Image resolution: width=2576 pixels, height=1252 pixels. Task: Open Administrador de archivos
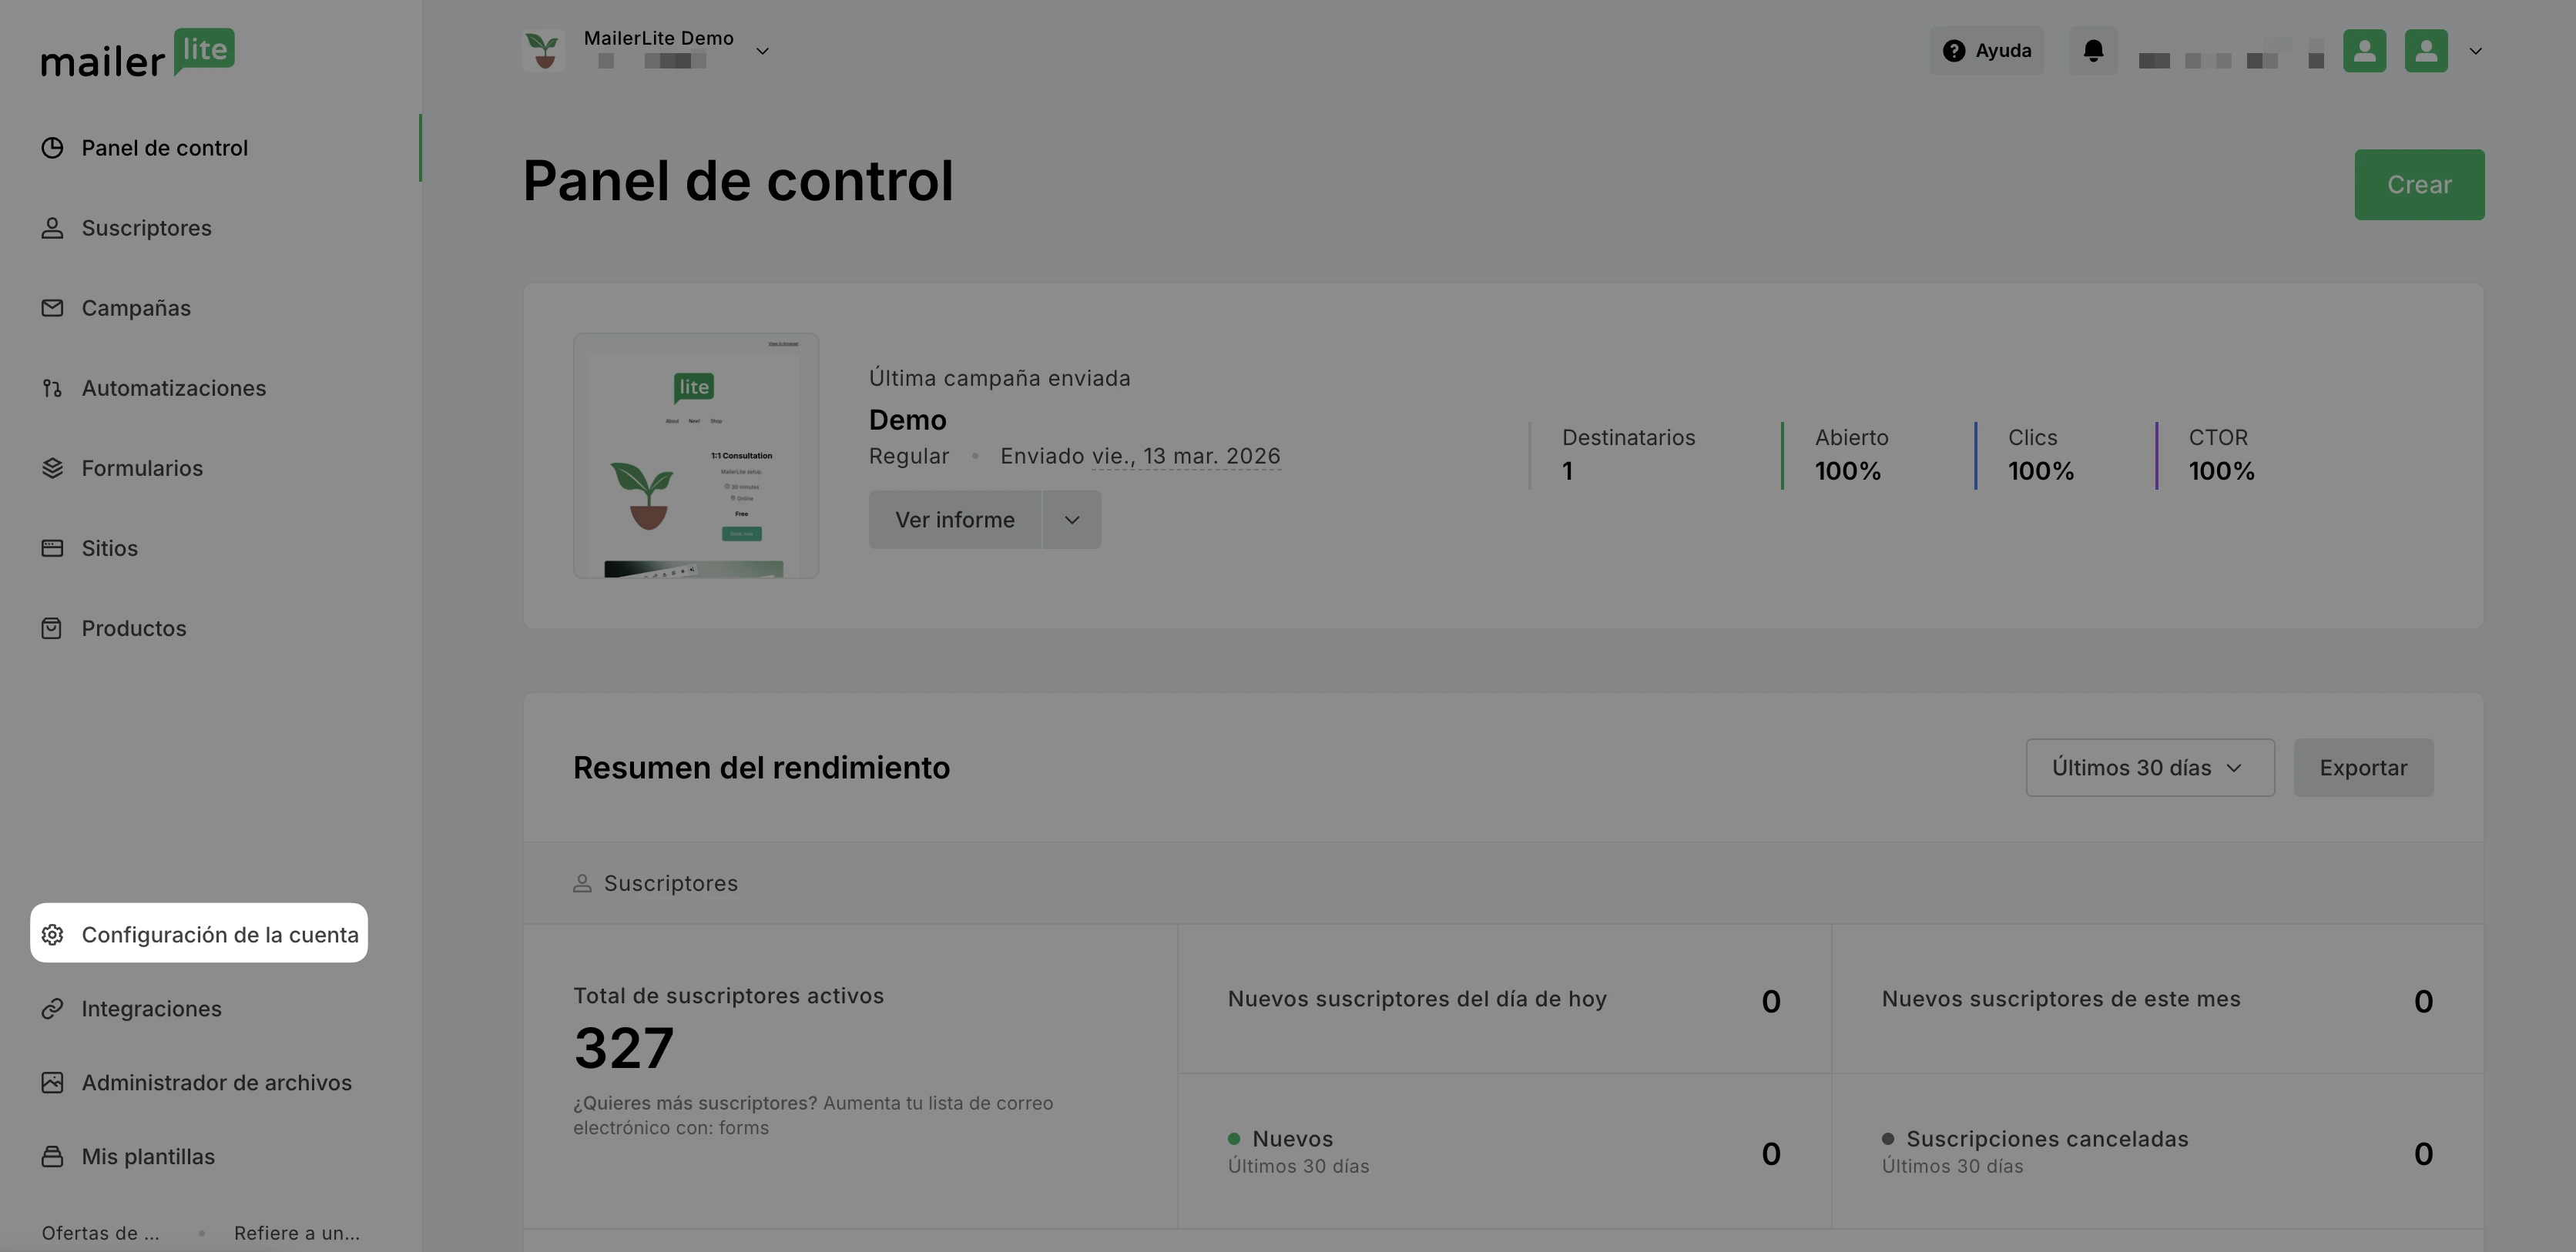click(216, 1082)
